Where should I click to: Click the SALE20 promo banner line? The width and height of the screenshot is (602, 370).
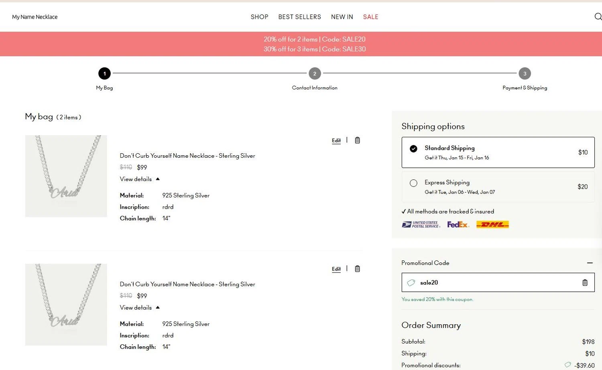pyautogui.click(x=314, y=39)
